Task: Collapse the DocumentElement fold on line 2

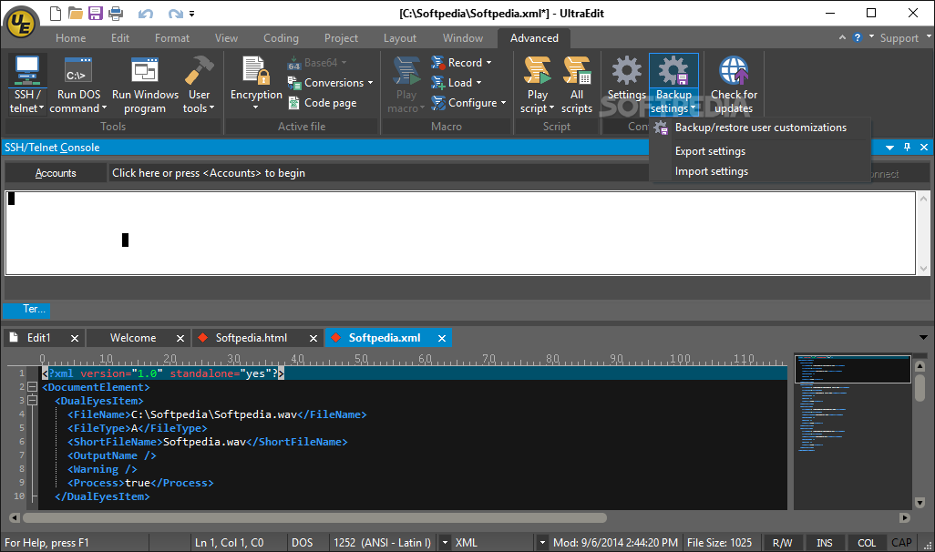Action: click(x=32, y=387)
